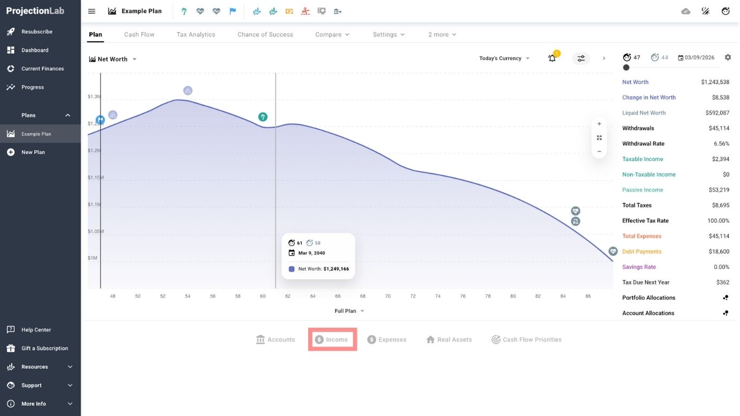This screenshot has width=740, height=416.
Task: Toggle Portfolio Allocations chart view
Action: [x=725, y=298]
